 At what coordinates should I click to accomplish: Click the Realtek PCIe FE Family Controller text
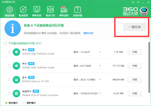[40, 95]
